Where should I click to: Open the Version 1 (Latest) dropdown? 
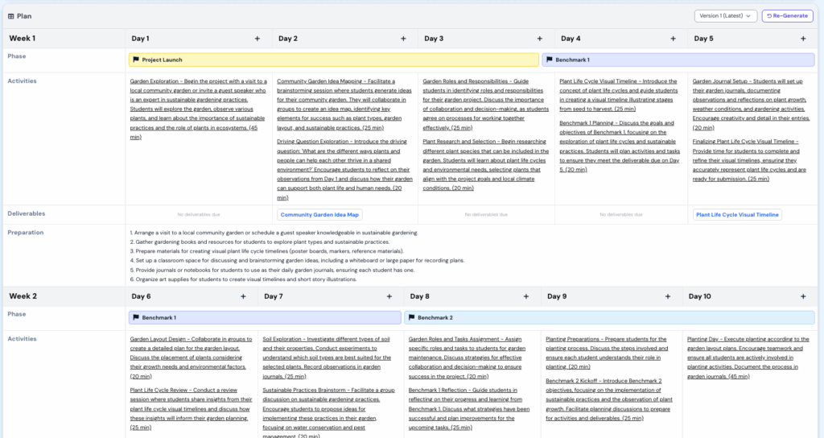coord(725,16)
